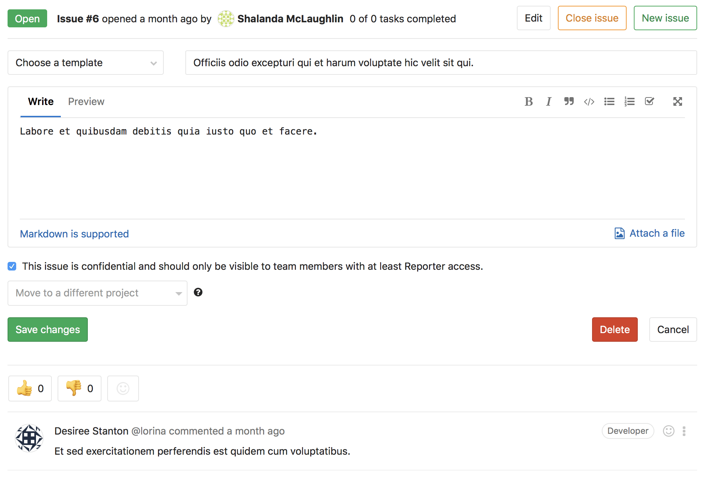
Task: Open more options for Desiree Stanton's comment
Action: click(683, 431)
